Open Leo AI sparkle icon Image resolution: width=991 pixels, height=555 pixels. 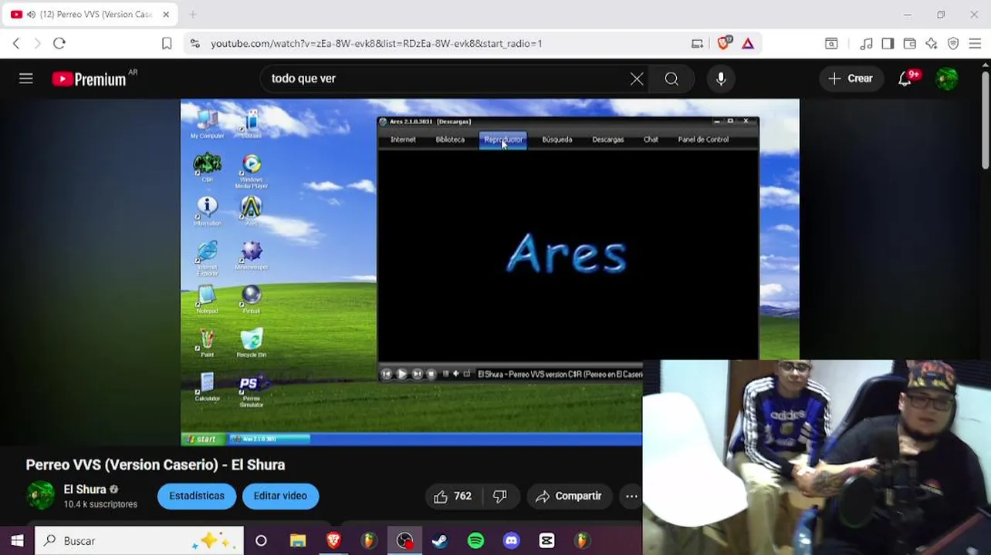[x=932, y=44]
